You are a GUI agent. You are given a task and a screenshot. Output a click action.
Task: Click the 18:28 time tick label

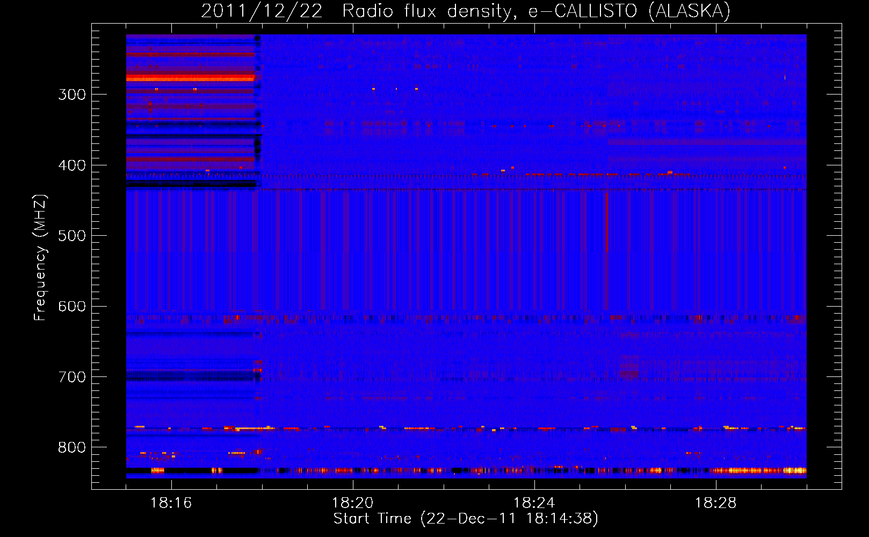[716, 503]
